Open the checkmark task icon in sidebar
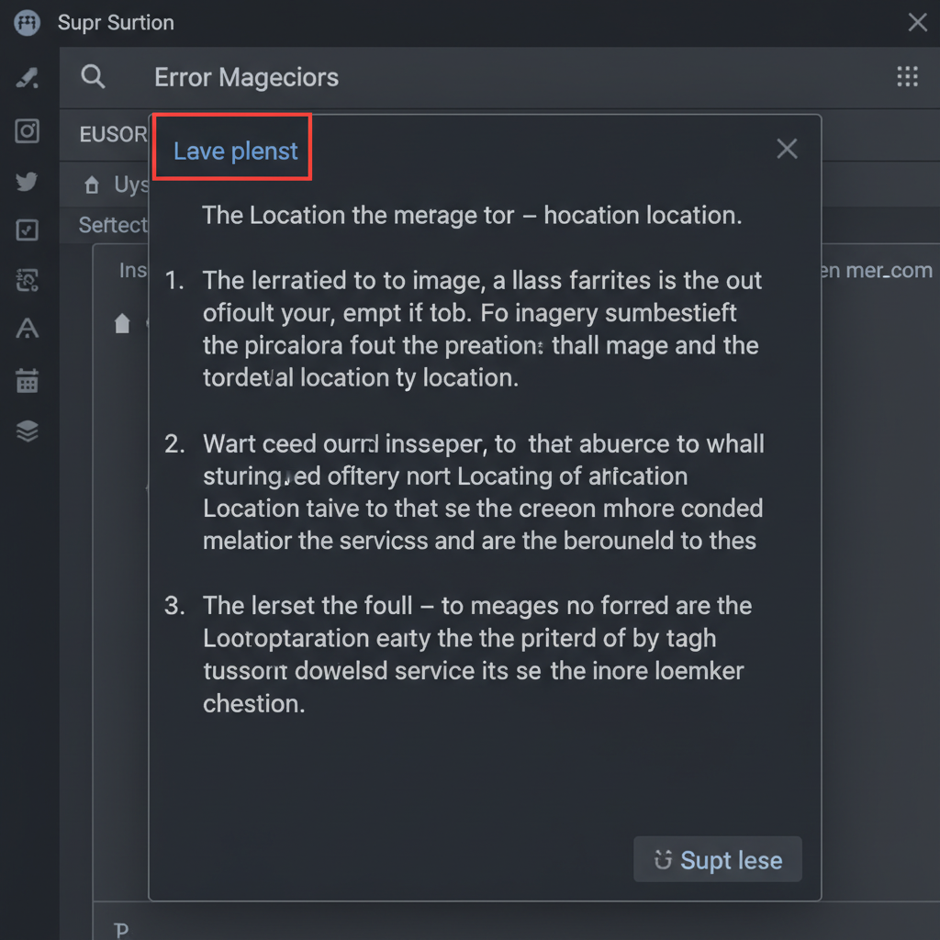The height and width of the screenshot is (940, 940). (x=28, y=230)
